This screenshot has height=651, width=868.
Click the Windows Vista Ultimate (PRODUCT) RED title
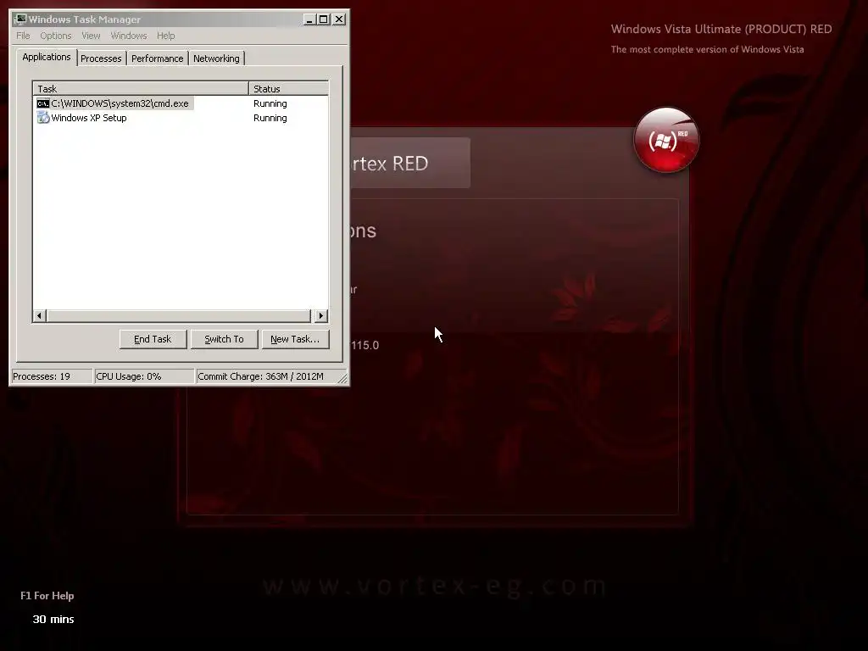[x=721, y=30]
